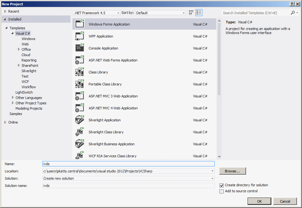Click the ASP.NET MVC 4 Web Application icon
The image size is (302, 208).
(x=80, y=108)
